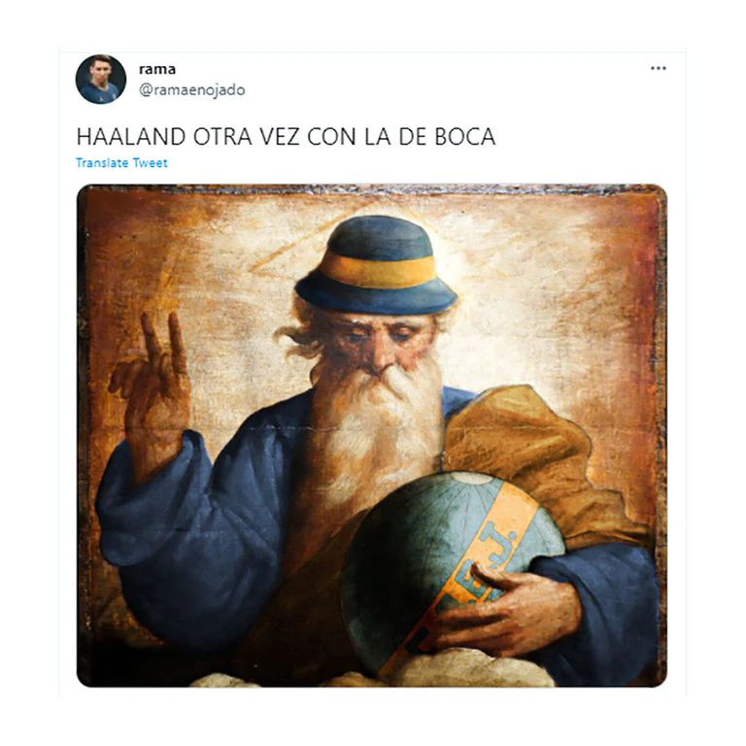Click the display name "rama"
Screen dimensions: 746x746
(x=157, y=70)
